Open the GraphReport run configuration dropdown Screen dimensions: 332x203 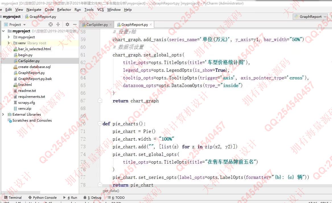pyautogui.click(x=310, y=17)
